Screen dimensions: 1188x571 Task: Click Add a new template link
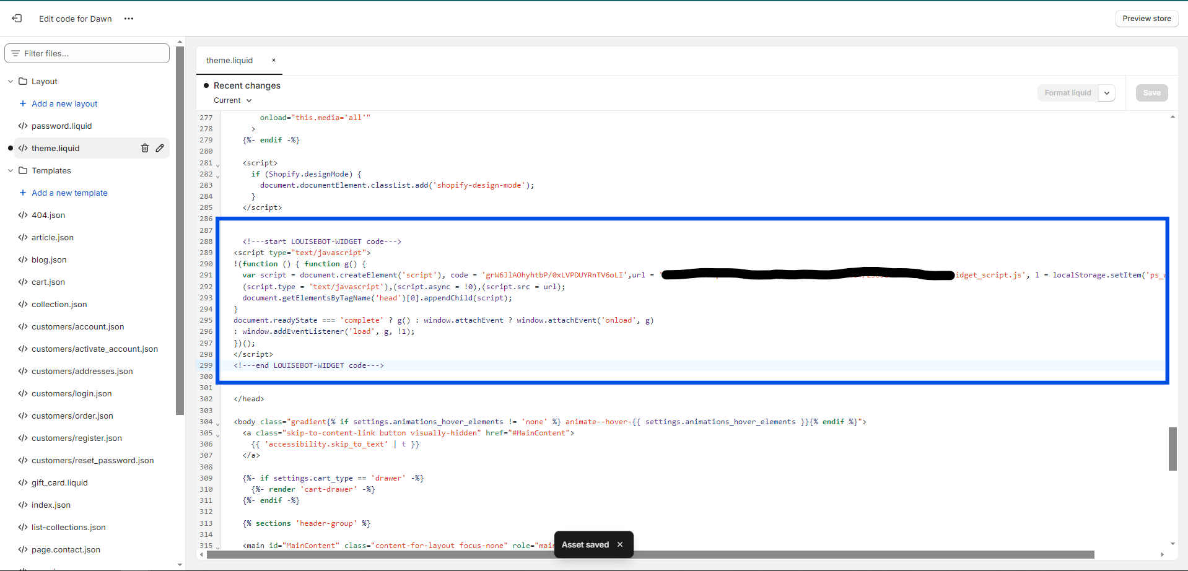pos(69,193)
